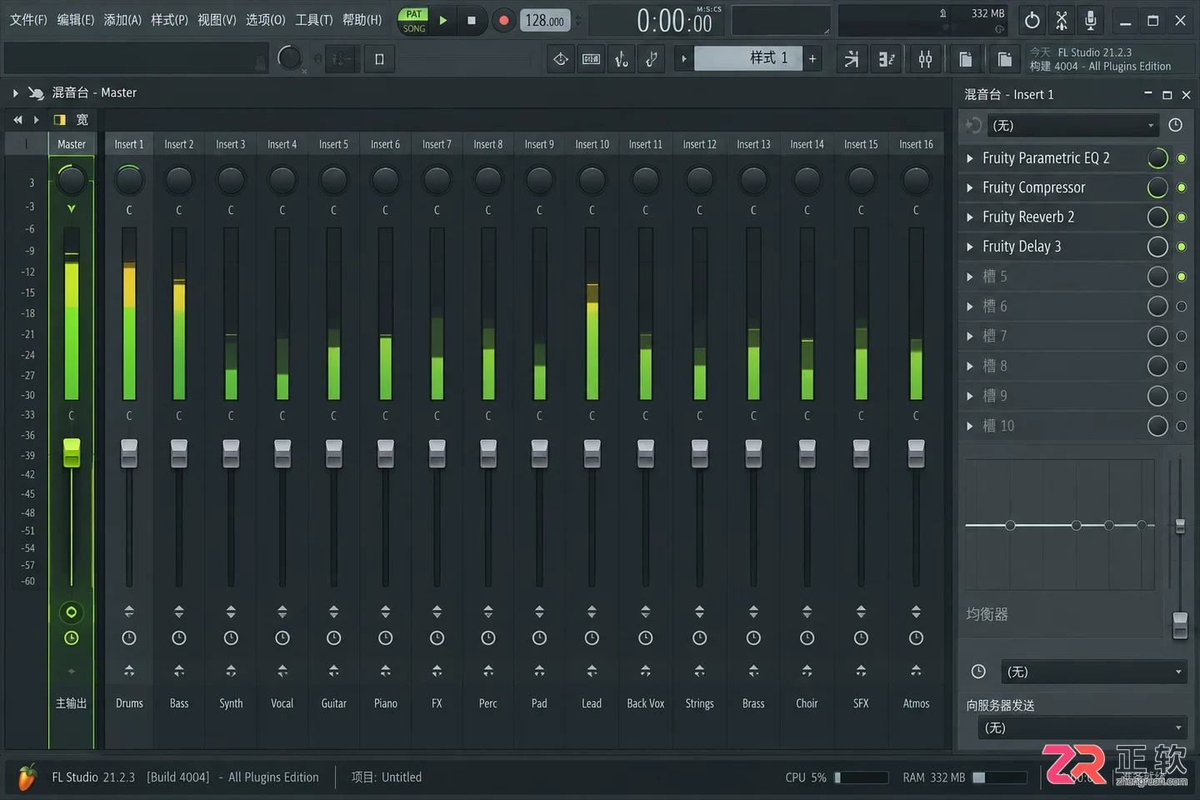Click the send arrow above Piano label
Screen dimensions: 1200x800
(x=386, y=671)
